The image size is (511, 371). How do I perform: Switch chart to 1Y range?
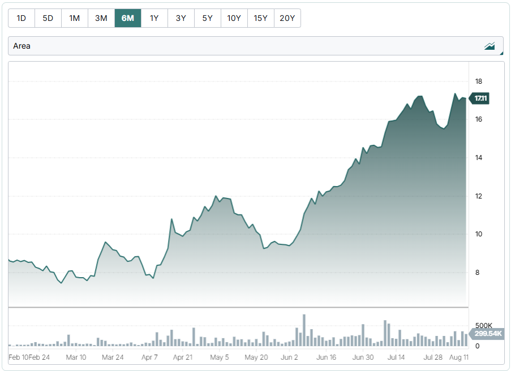[x=154, y=18]
